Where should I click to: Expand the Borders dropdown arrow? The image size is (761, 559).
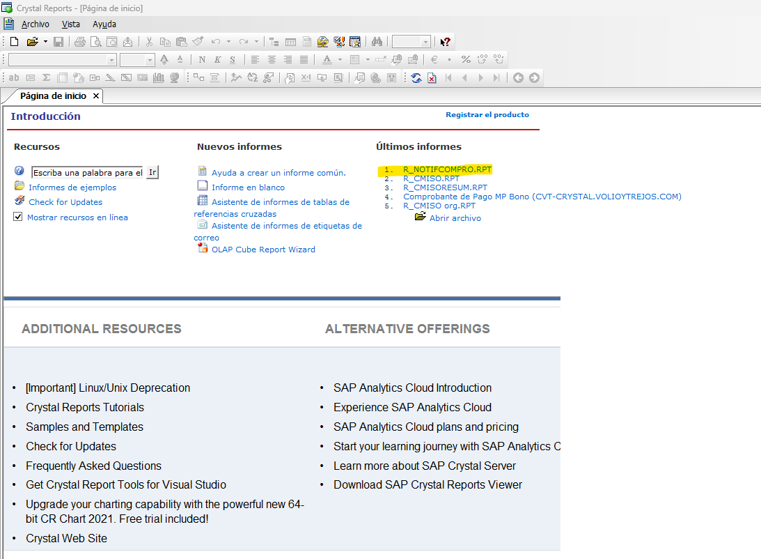tap(368, 59)
